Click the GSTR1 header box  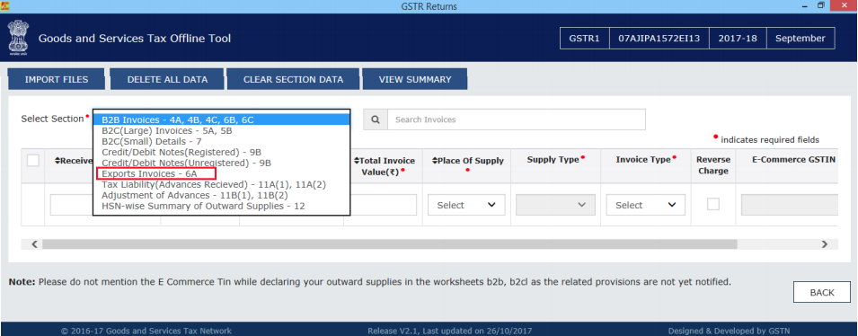(585, 39)
